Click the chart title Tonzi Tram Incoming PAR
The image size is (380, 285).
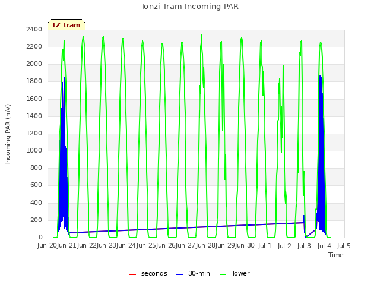tap(189, 7)
